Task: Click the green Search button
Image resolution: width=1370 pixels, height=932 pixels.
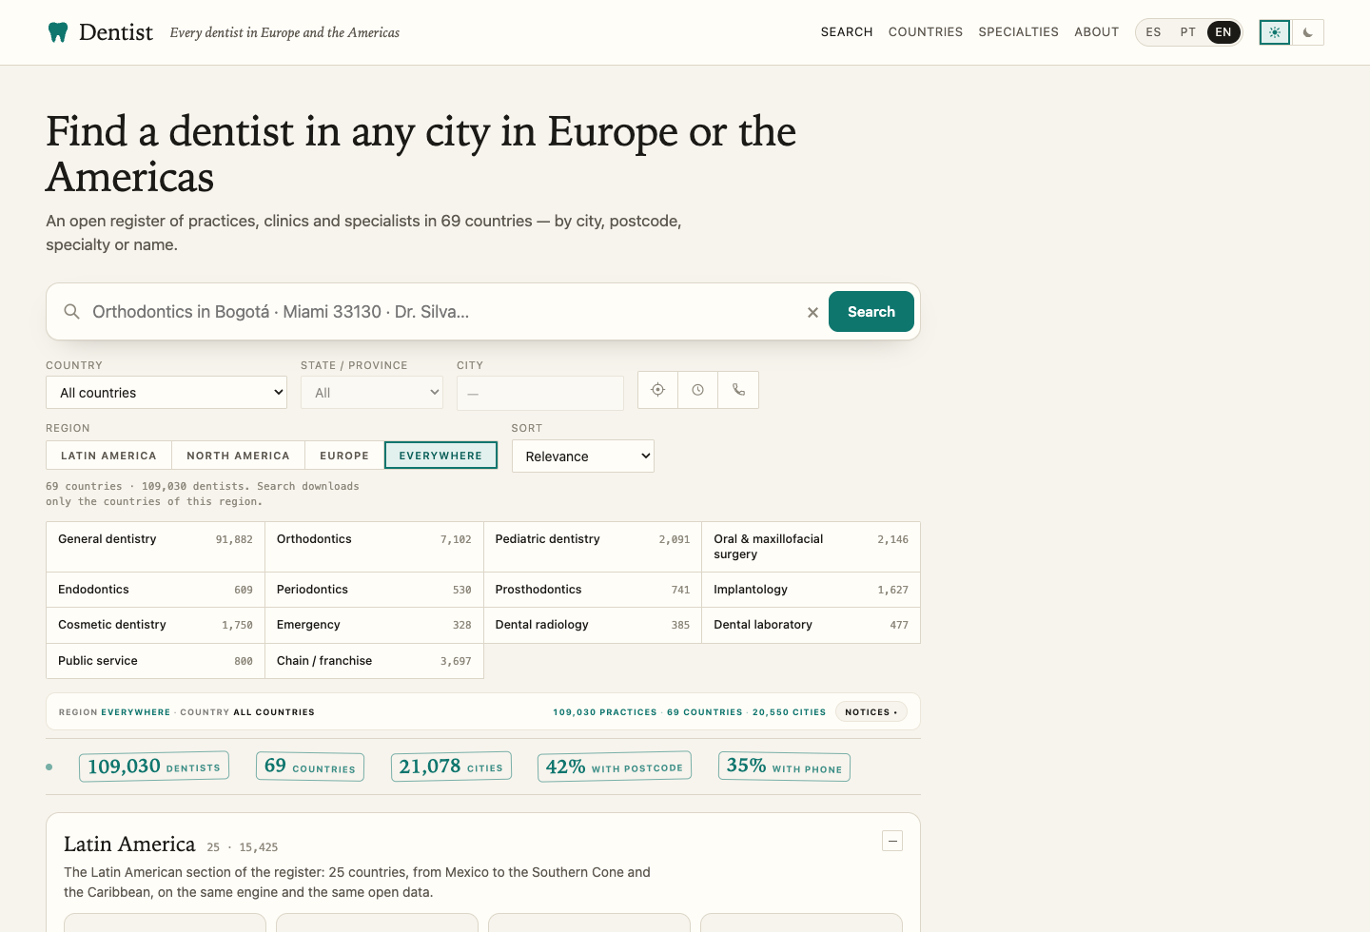Action: (x=871, y=312)
